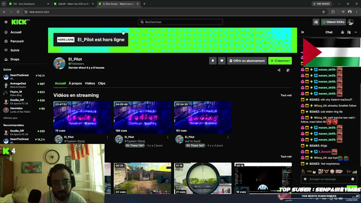The image size is (361, 203).
Task: Click the Obtenir KICKs button
Action: [333, 22]
